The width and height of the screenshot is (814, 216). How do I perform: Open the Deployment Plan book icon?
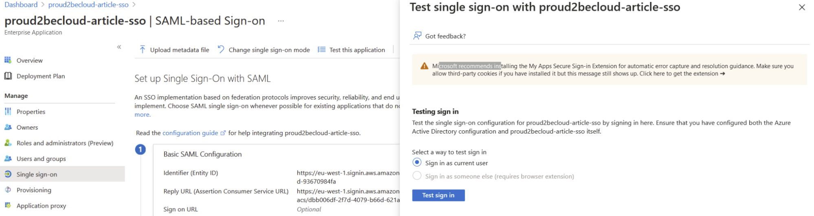[x=8, y=76]
